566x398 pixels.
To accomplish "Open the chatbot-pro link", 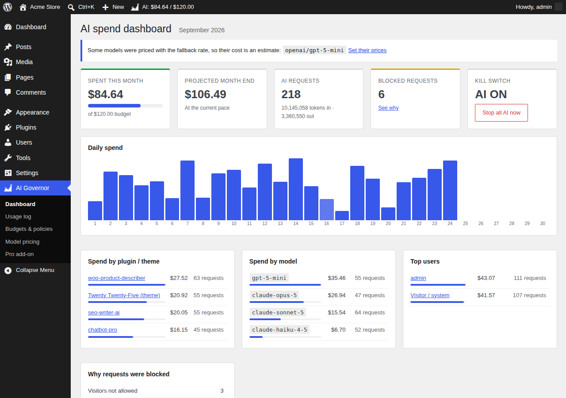I will (x=102, y=330).
